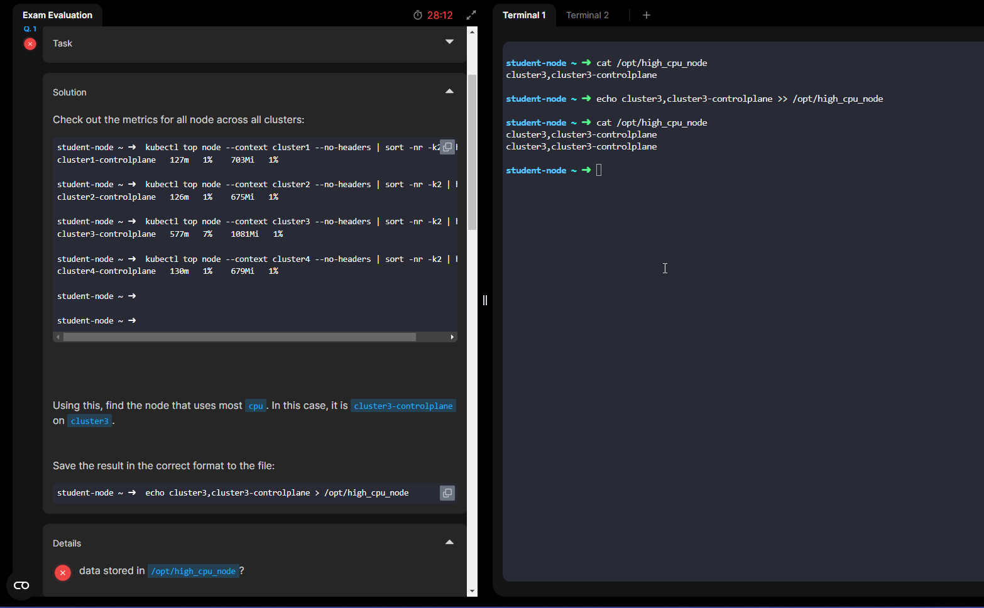984x608 pixels.
Task: Copy the echo cluster3 command
Action: [x=447, y=493]
